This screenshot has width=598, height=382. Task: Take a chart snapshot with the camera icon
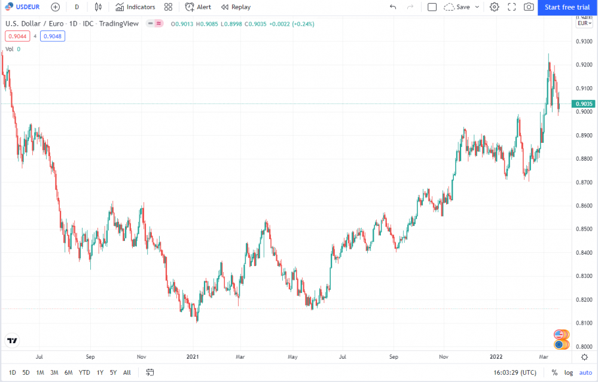[528, 7]
